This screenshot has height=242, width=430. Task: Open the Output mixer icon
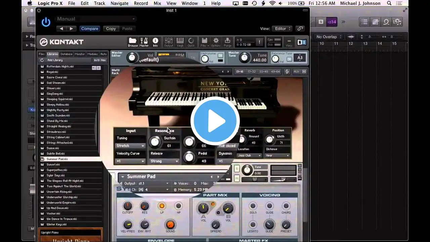tap(169, 42)
